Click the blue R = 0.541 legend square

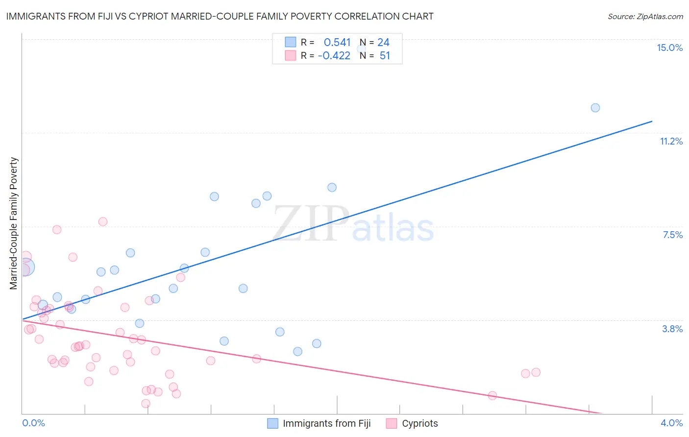[291, 42]
